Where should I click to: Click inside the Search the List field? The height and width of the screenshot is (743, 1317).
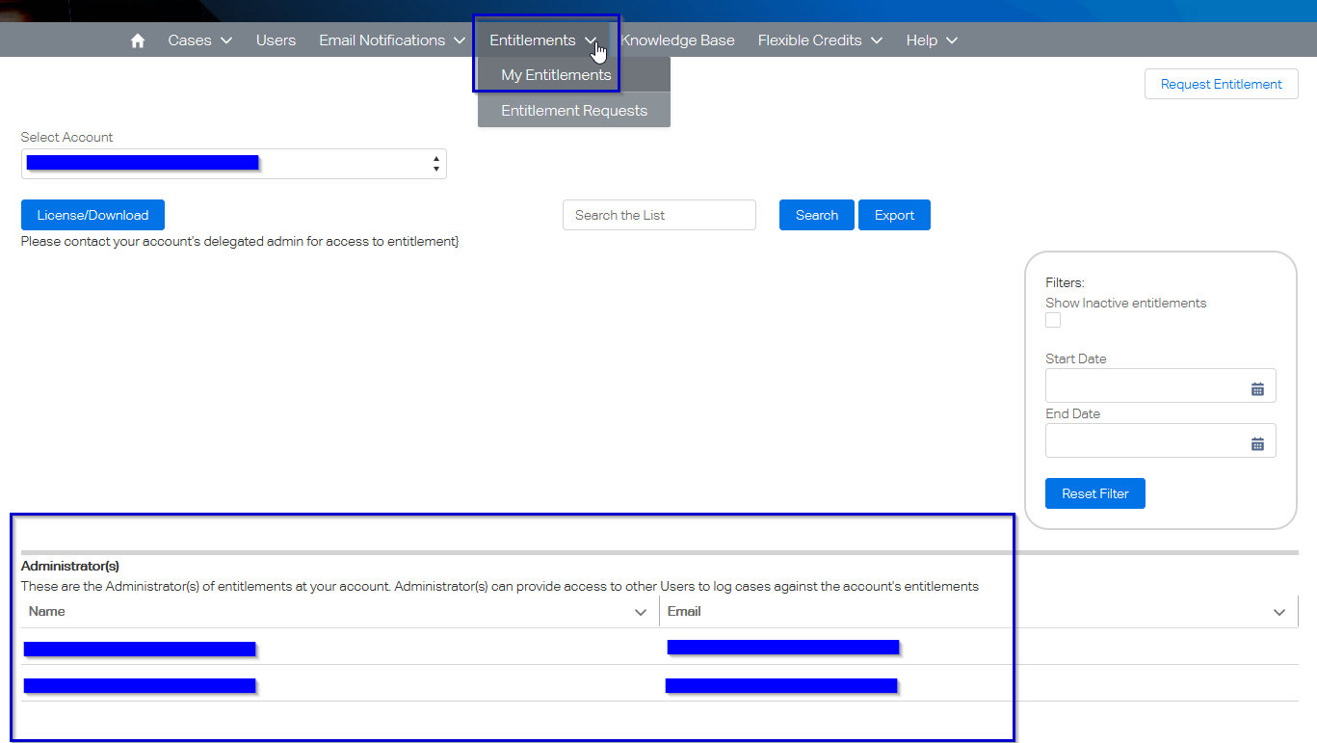[x=659, y=214]
